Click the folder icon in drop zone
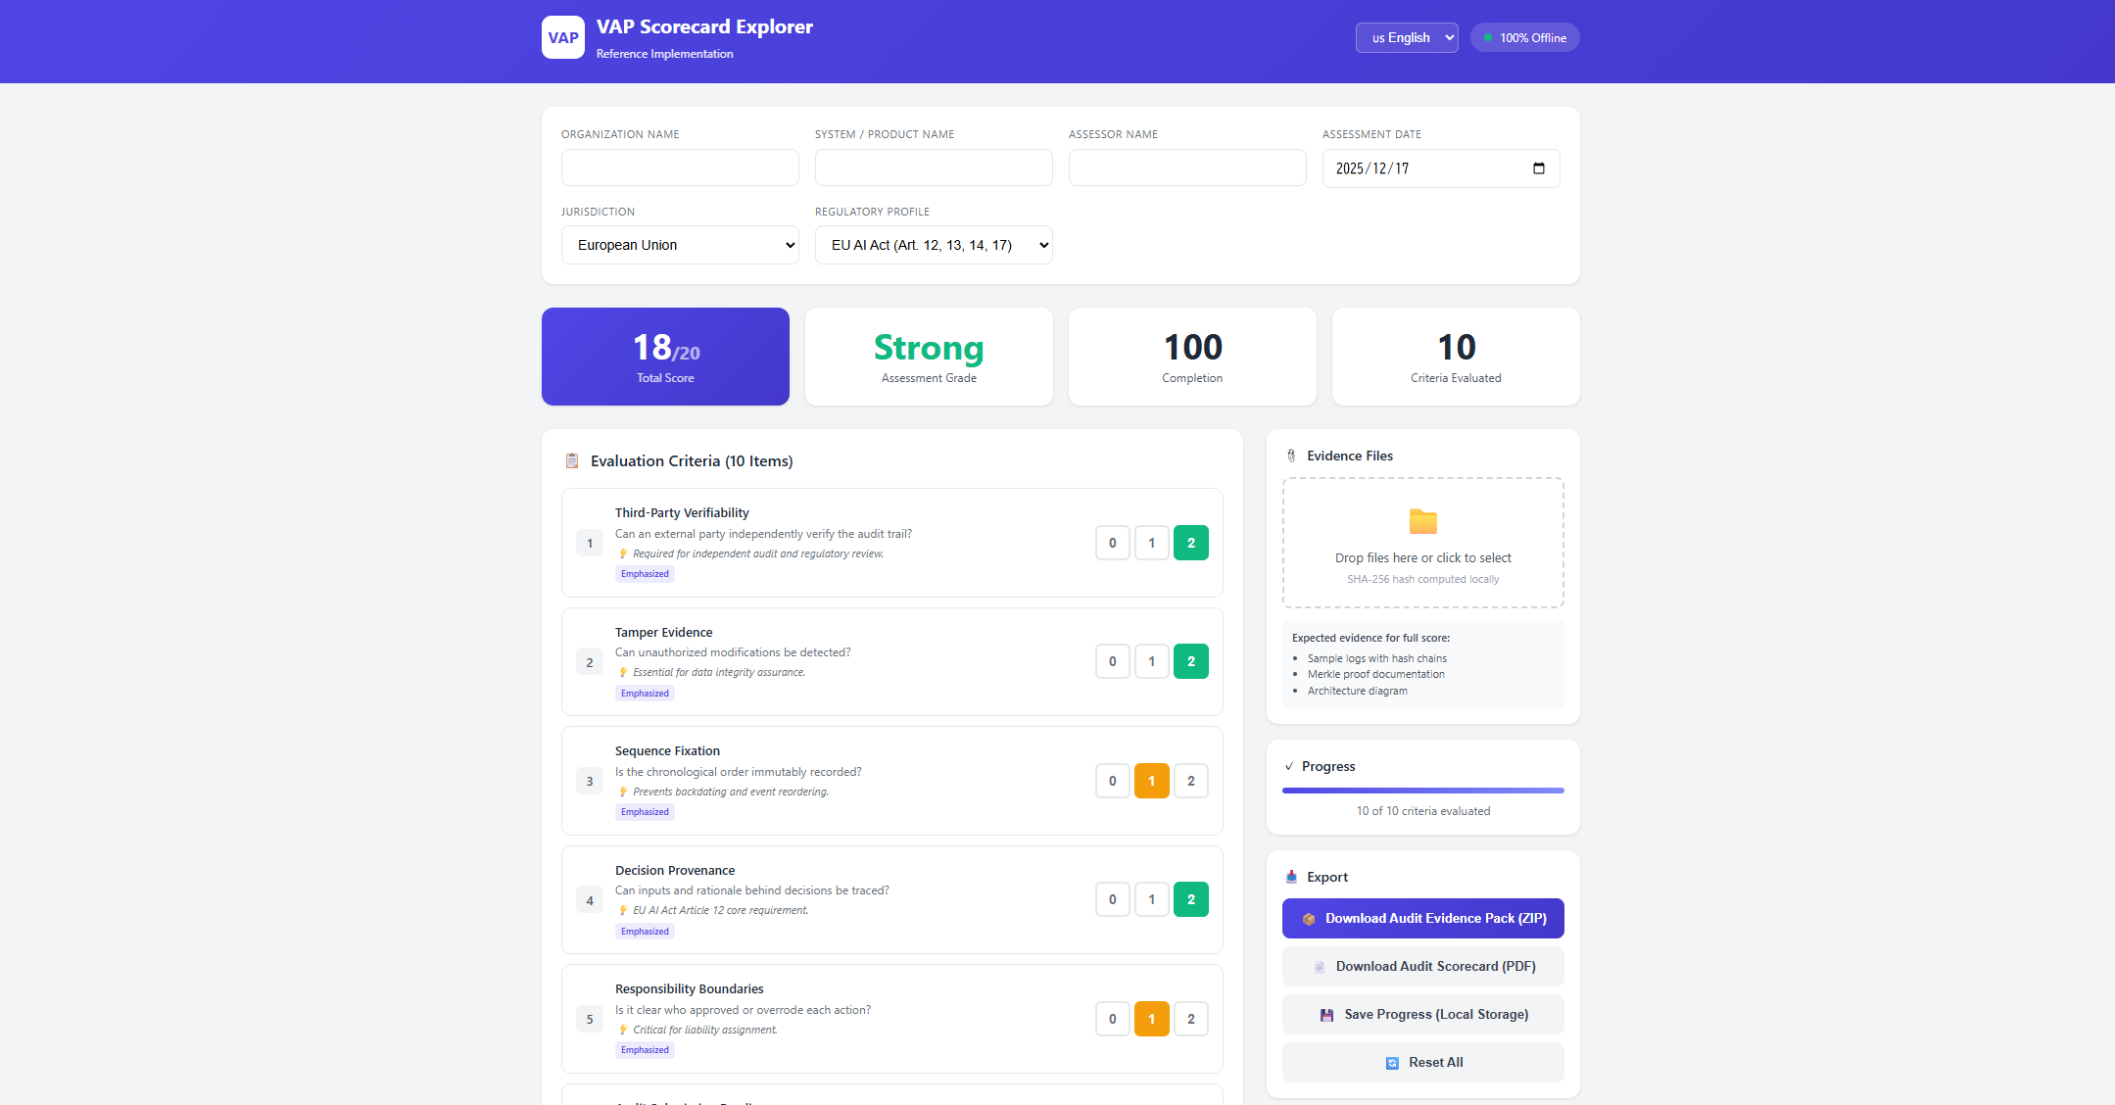The width and height of the screenshot is (2115, 1105). (1422, 521)
